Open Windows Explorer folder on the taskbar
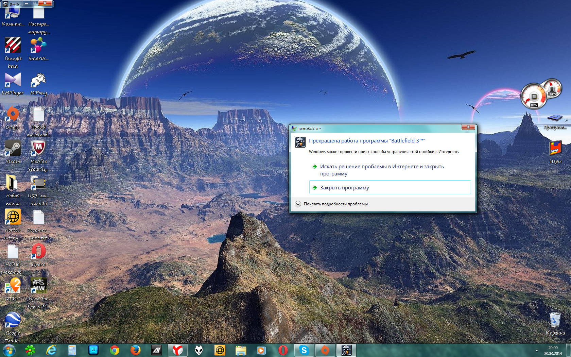 (241, 350)
